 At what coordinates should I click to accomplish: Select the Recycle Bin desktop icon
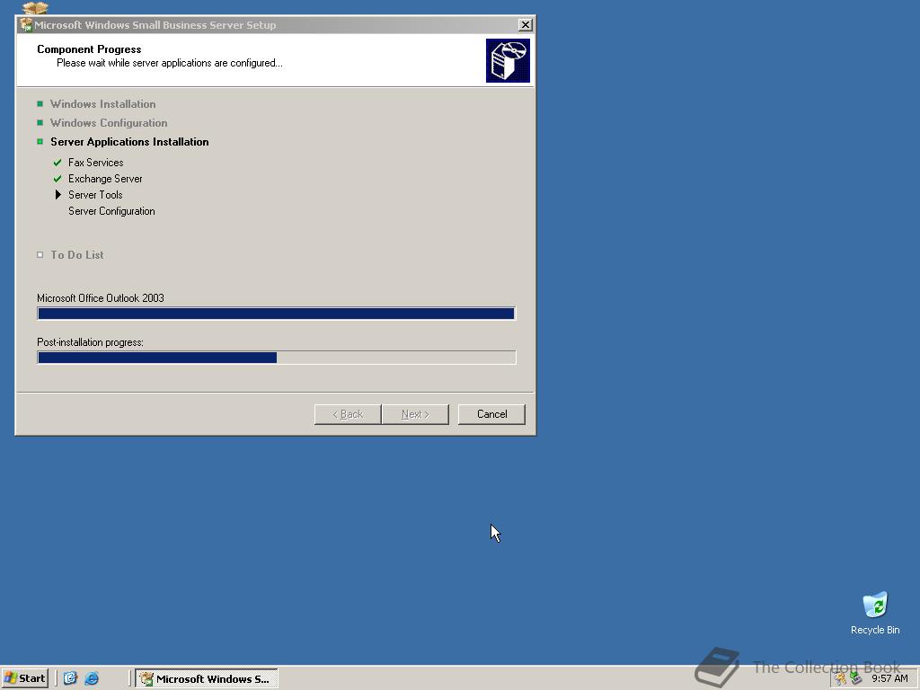coord(875,614)
